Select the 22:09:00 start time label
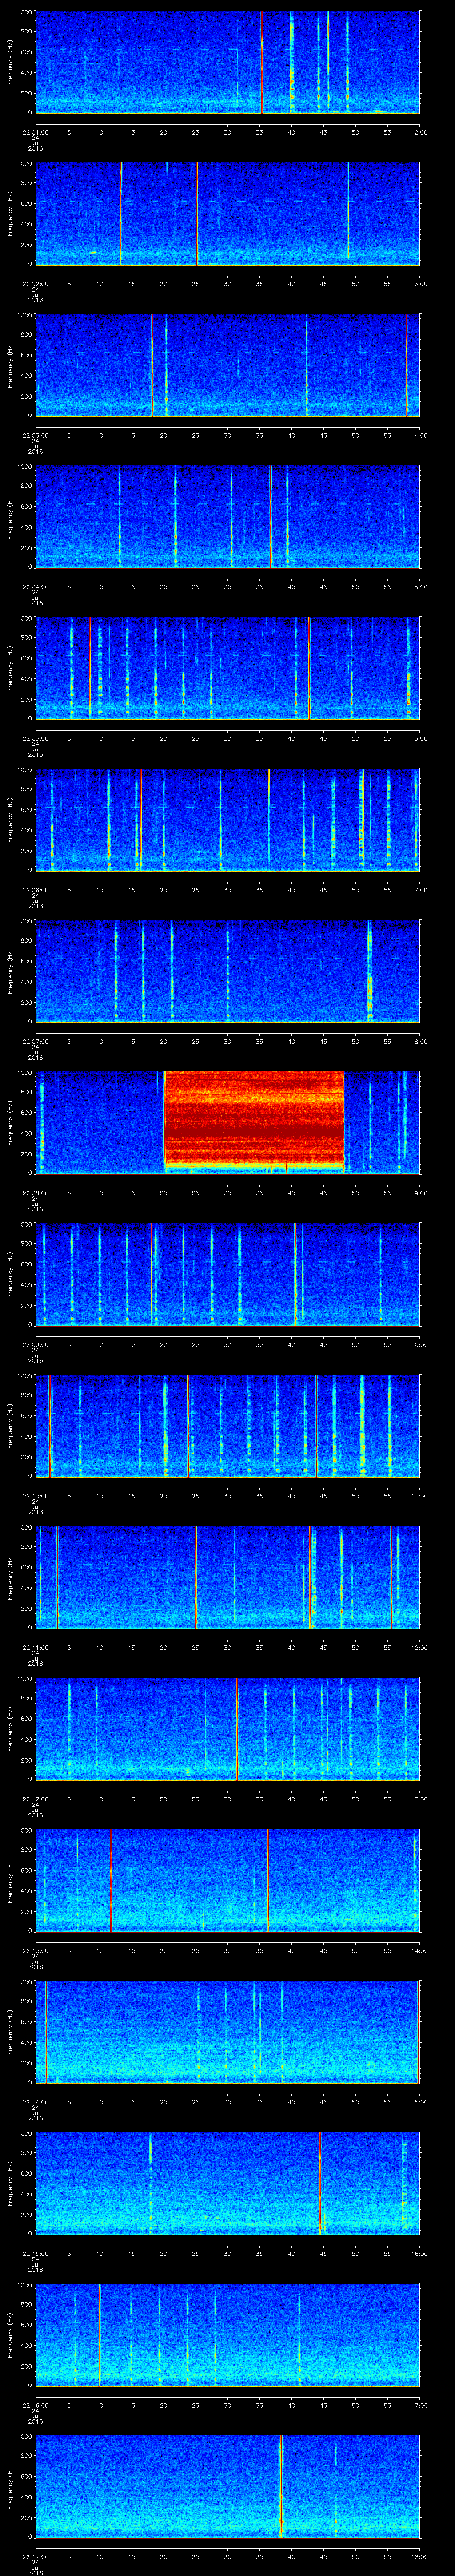Image resolution: width=455 pixels, height=2576 pixels. pyautogui.click(x=35, y=1345)
